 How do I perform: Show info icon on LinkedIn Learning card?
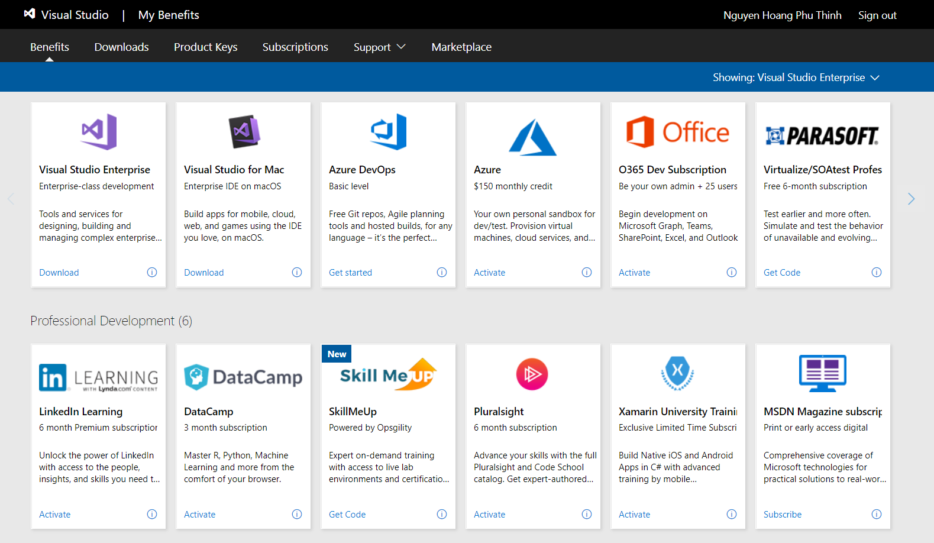(152, 514)
